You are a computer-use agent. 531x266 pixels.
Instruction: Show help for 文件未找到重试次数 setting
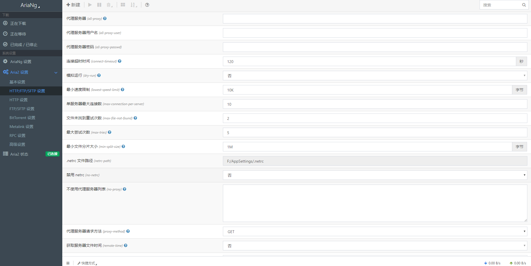pyautogui.click(x=135, y=118)
